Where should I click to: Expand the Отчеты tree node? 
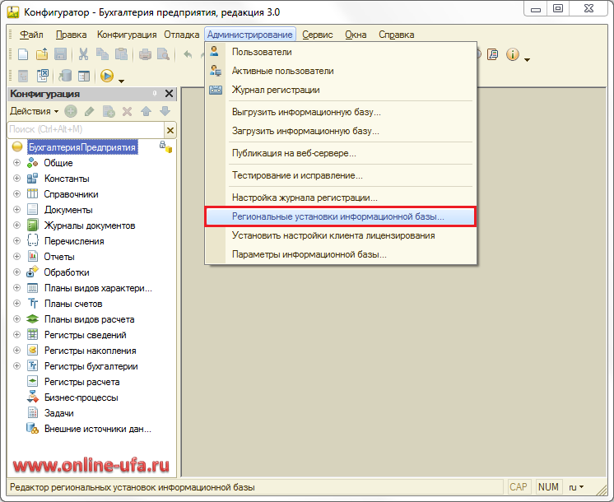[16, 257]
